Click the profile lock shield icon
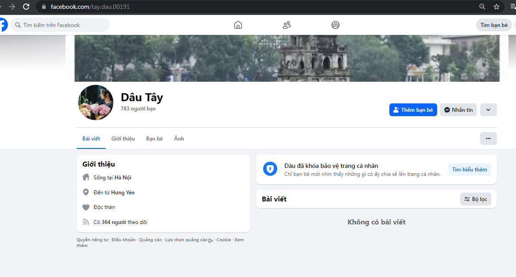Screen dimensions: 516x277 (270, 169)
